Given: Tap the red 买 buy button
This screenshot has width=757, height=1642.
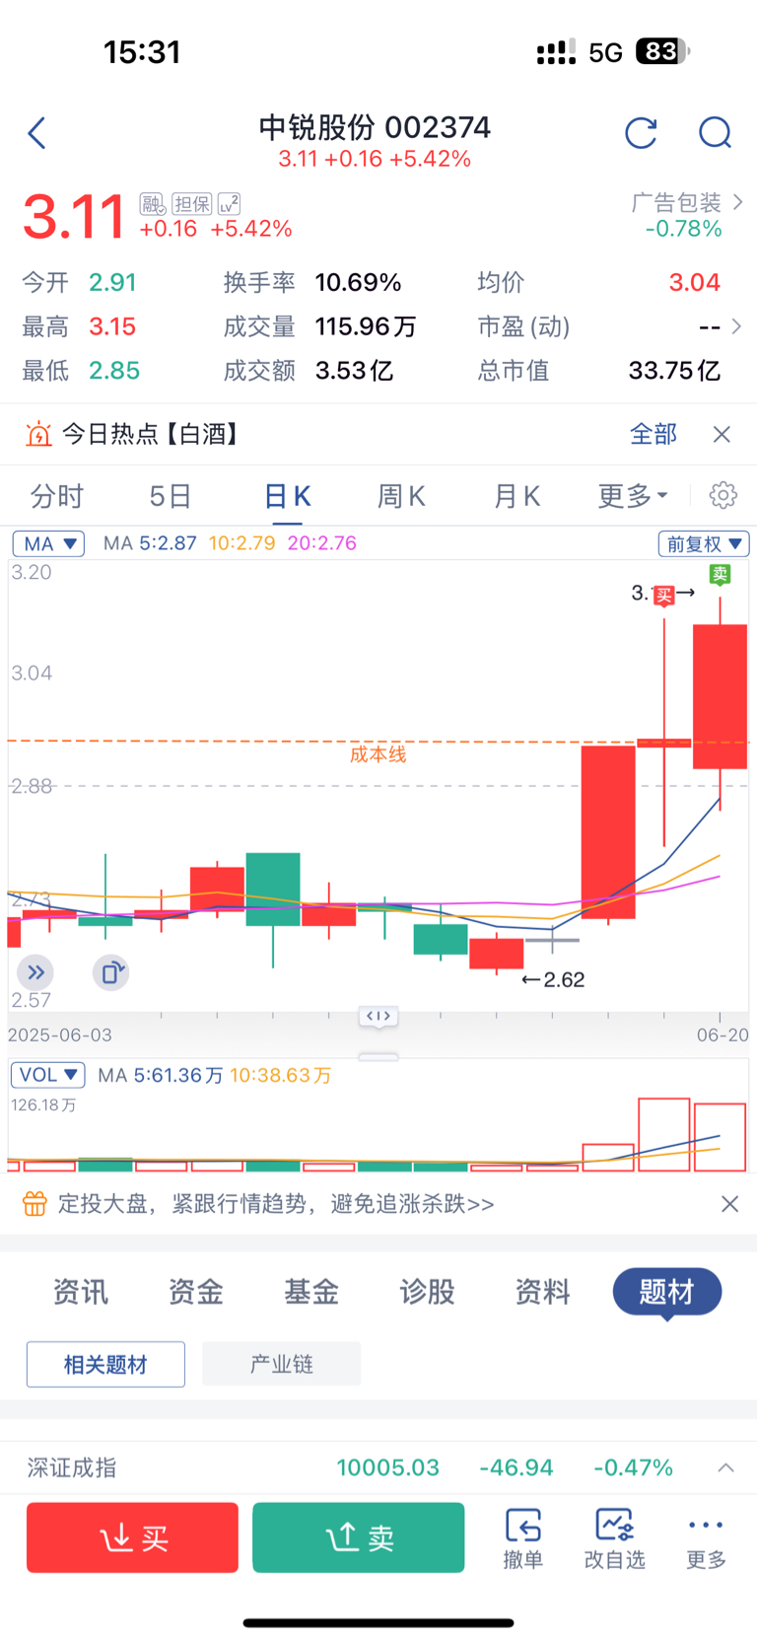Looking at the screenshot, I should tap(132, 1537).
